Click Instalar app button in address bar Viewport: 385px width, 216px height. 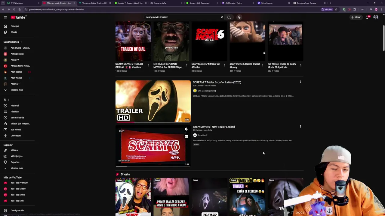(327, 9)
